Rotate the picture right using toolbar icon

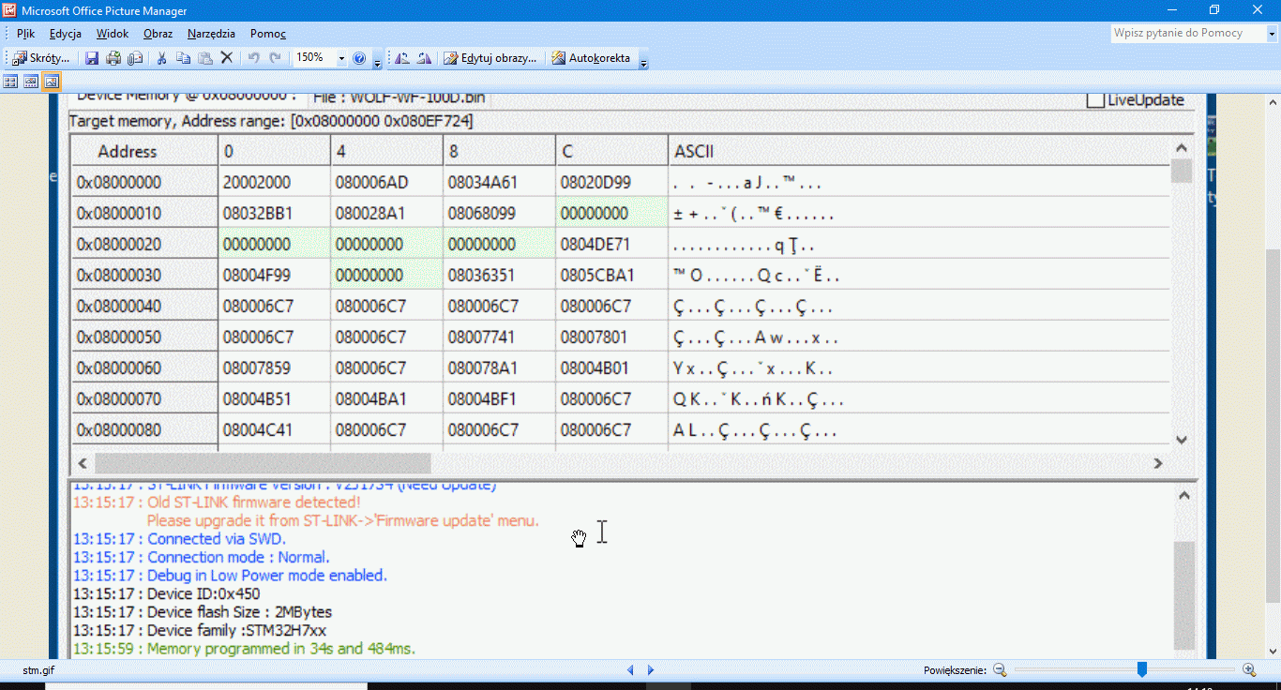coord(424,58)
